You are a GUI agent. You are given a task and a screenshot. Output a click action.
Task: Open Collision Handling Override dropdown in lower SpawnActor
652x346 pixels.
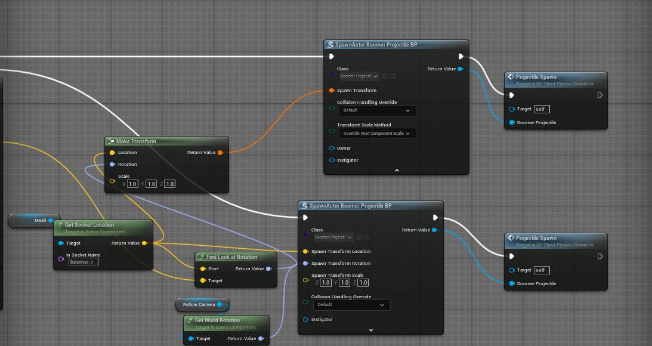(351, 305)
